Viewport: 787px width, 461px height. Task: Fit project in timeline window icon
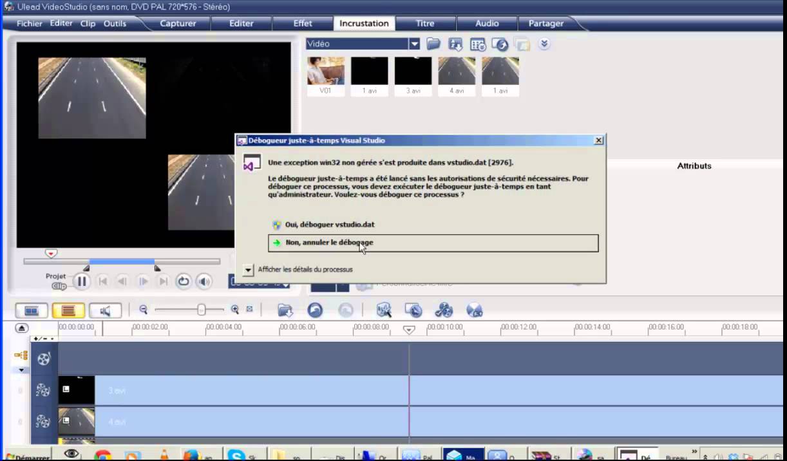[249, 310]
